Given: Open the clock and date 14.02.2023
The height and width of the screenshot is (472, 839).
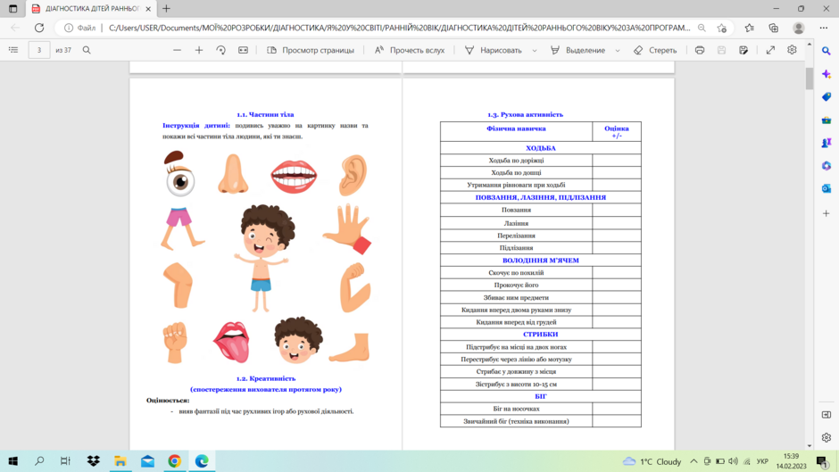Looking at the screenshot, I should (x=792, y=461).
